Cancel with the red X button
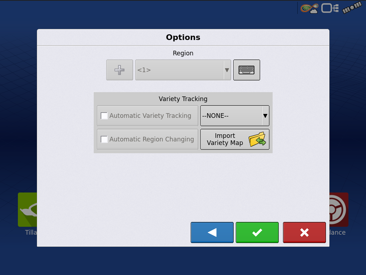 click(x=304, y=232)
